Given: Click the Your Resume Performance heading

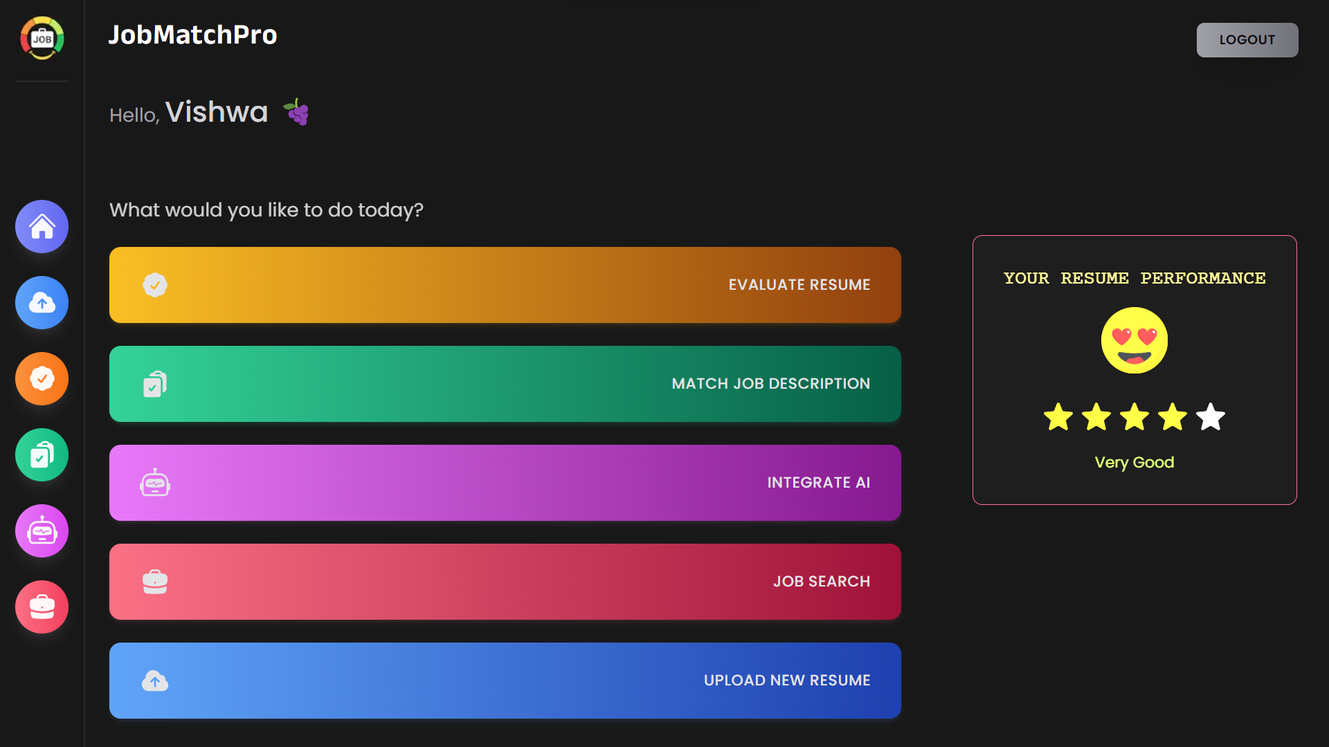Looking at the screenshot, I should (x=1134, y=278).
